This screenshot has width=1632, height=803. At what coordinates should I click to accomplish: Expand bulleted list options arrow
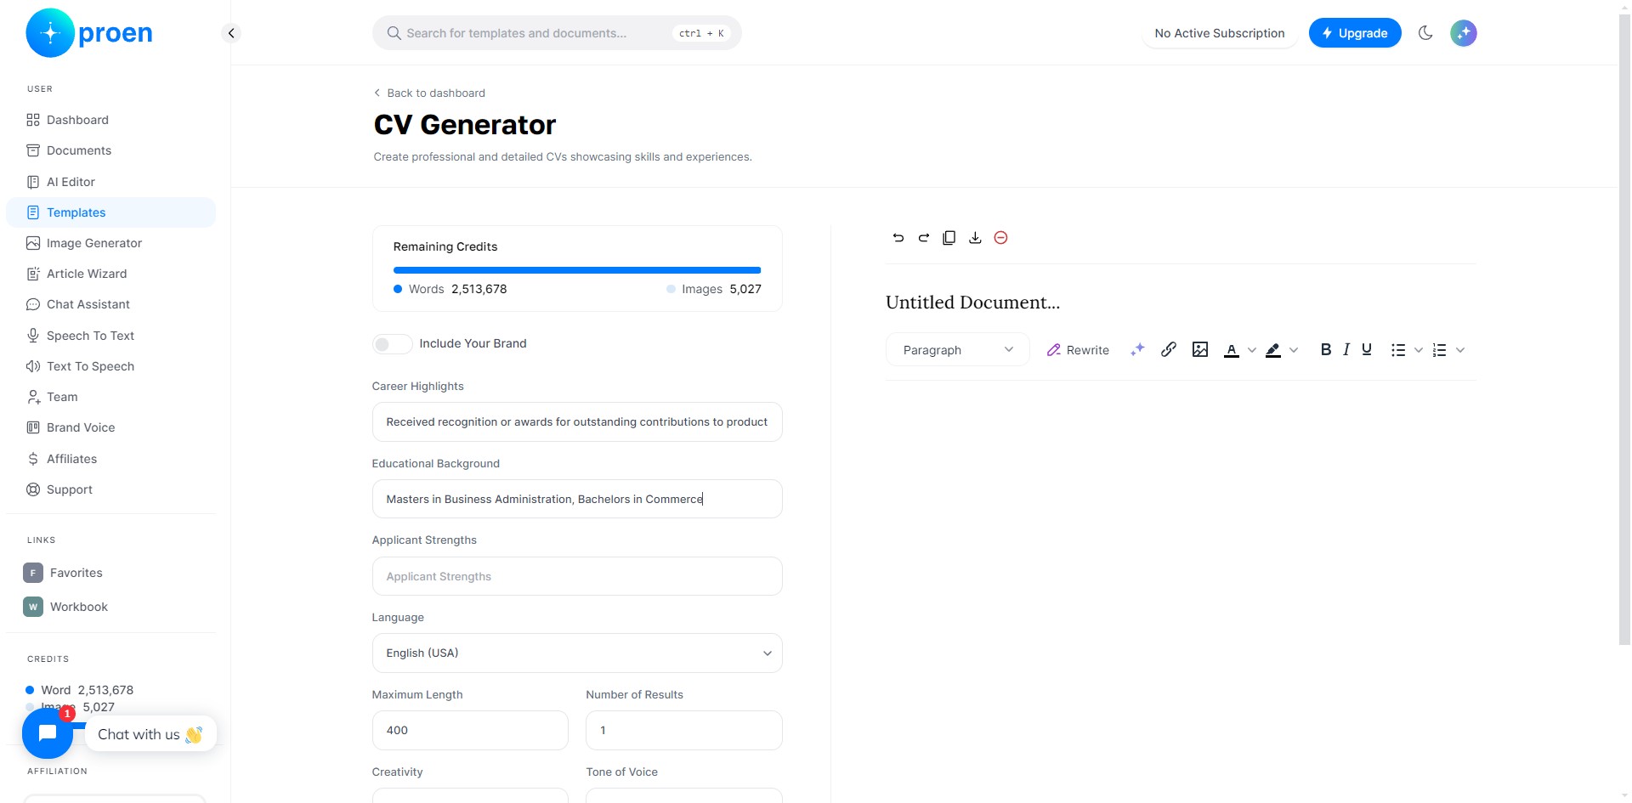click(1419, 350)
